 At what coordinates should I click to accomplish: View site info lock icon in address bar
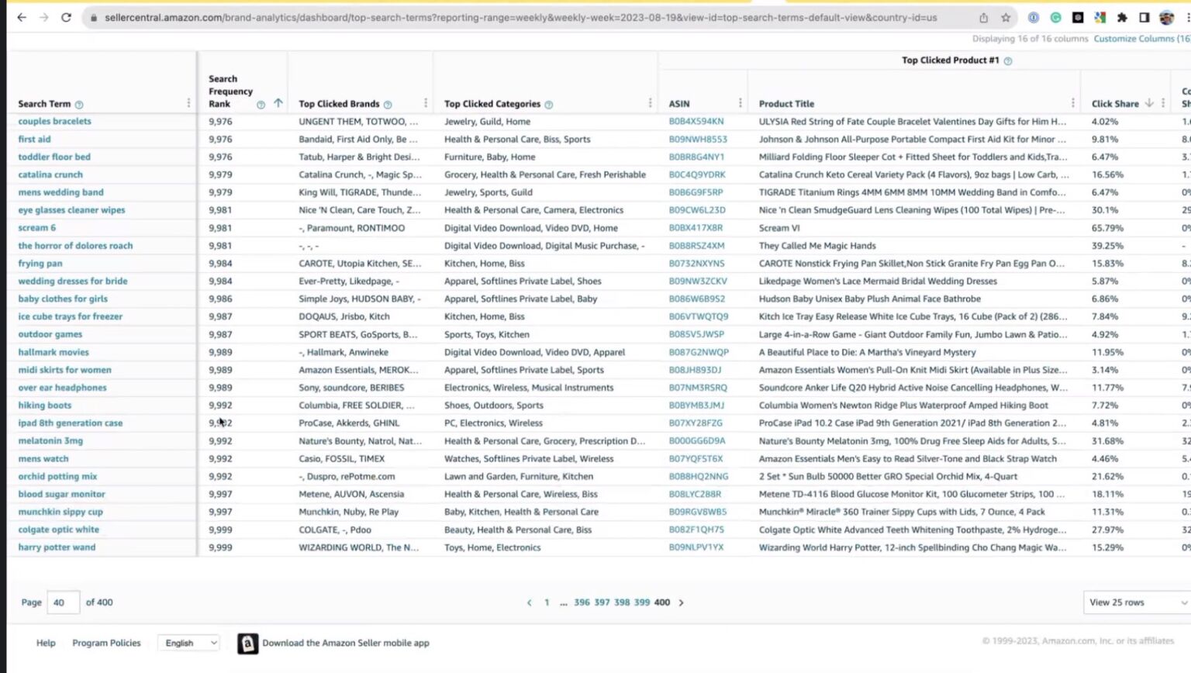[x=94, y=17]
